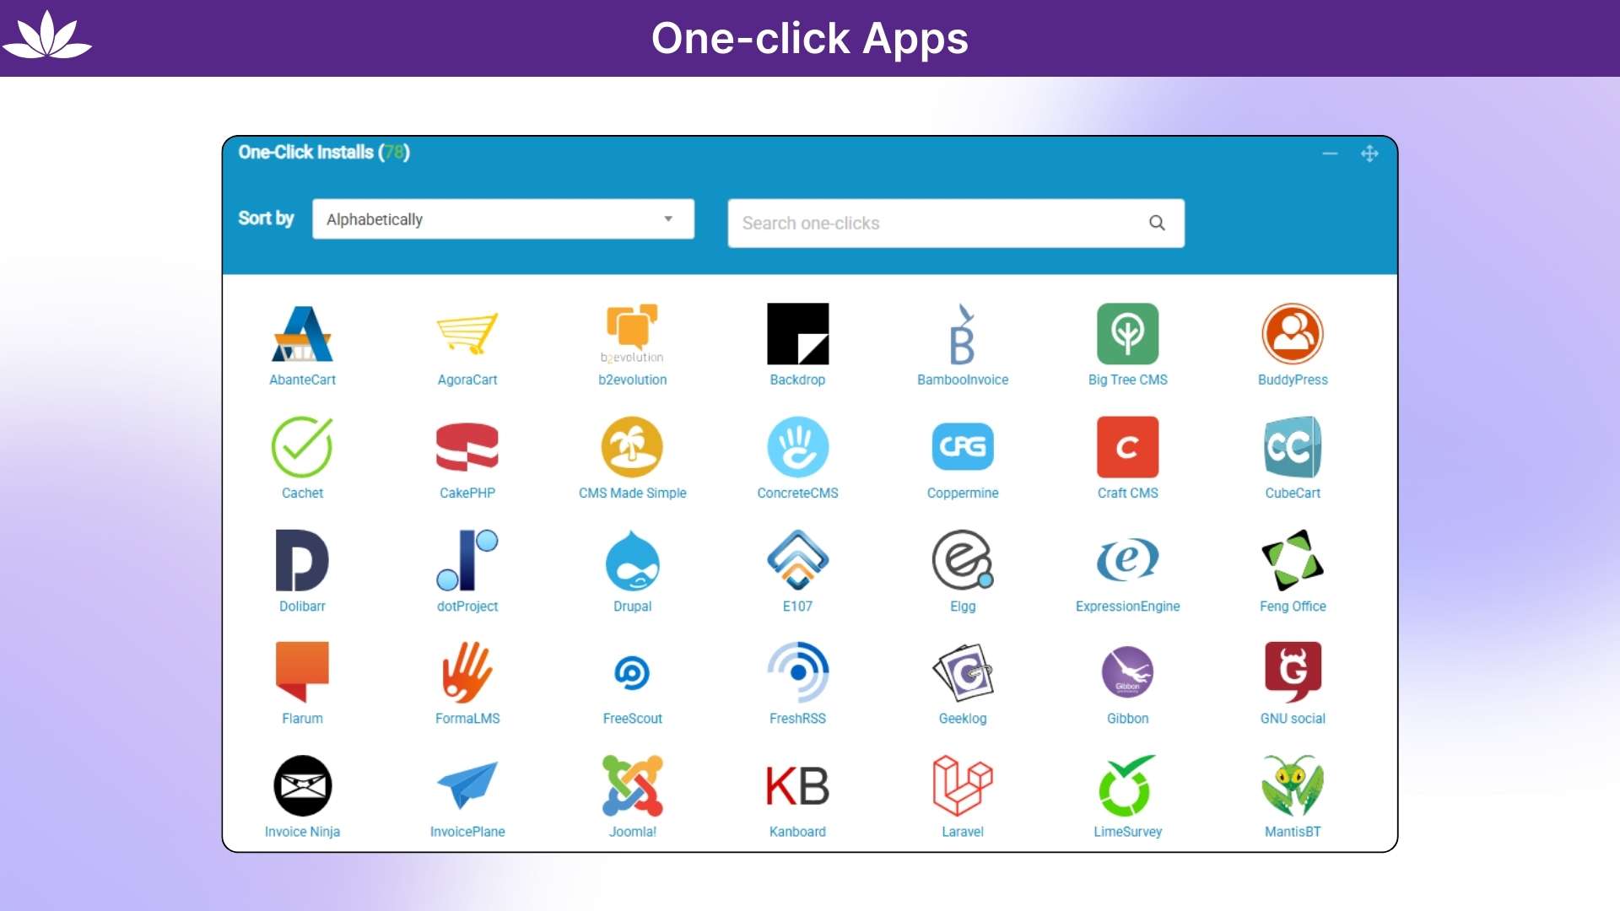This screenshot has width=1620, height=911.
Task: Select the Joomla! installer icon
Action: [632, 785]
